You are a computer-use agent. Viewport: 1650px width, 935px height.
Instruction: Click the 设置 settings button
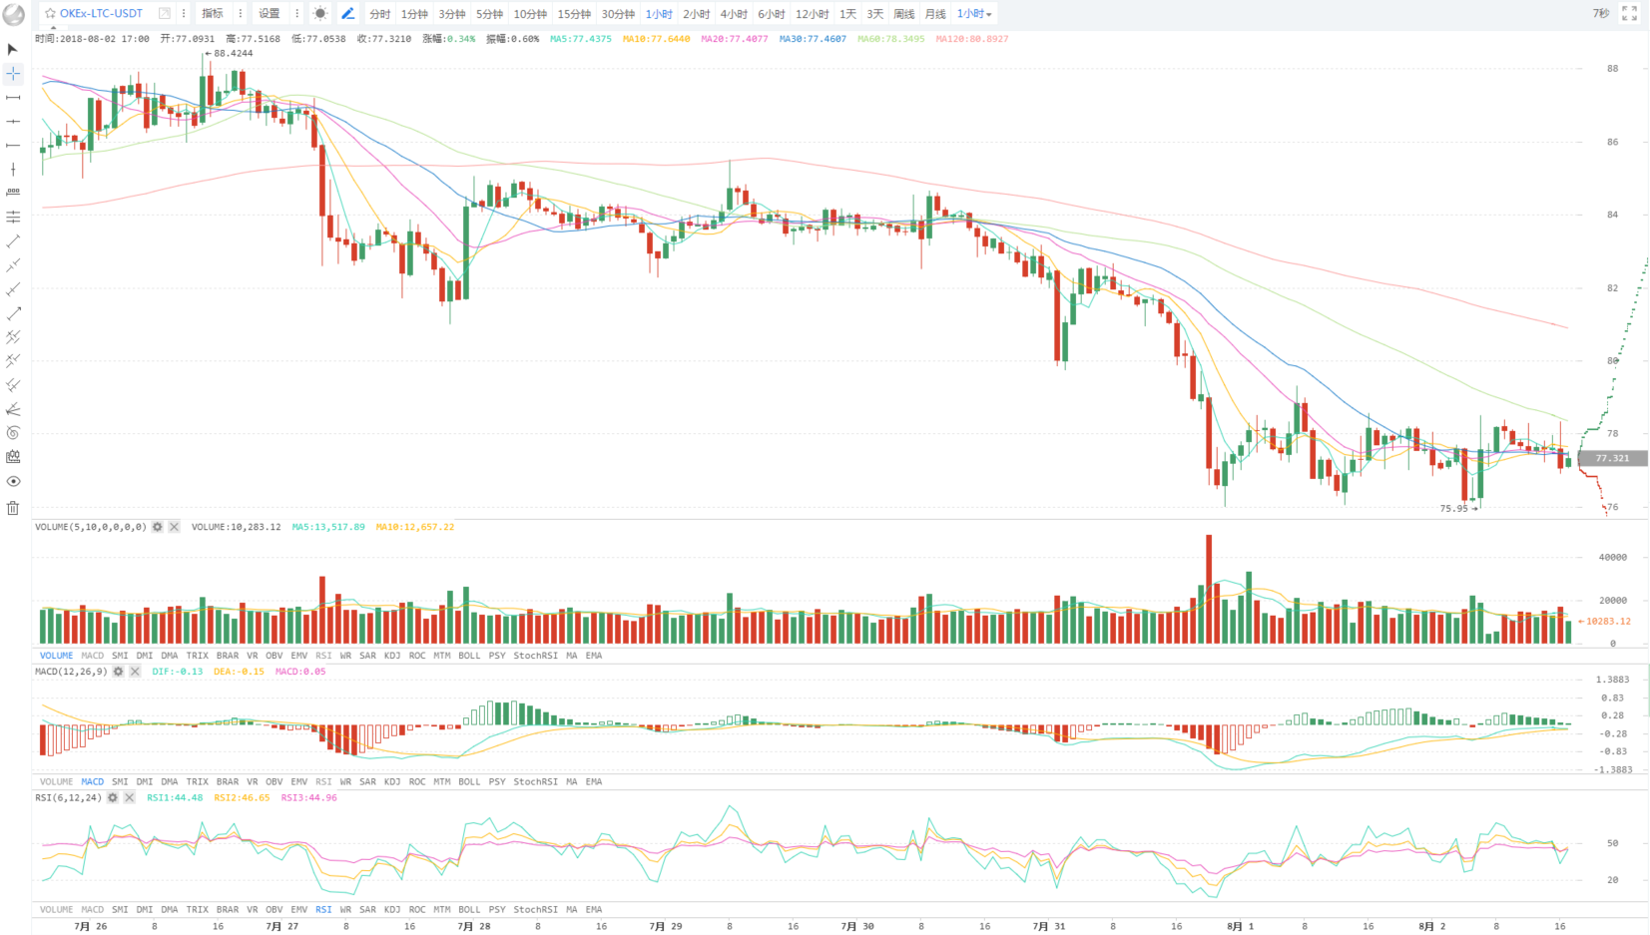click(x=270, y=14)
